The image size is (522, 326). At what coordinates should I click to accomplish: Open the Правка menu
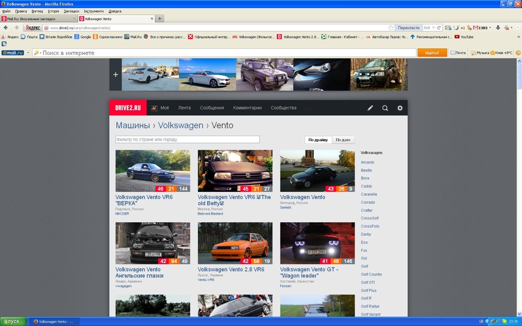tap(21, 11)
